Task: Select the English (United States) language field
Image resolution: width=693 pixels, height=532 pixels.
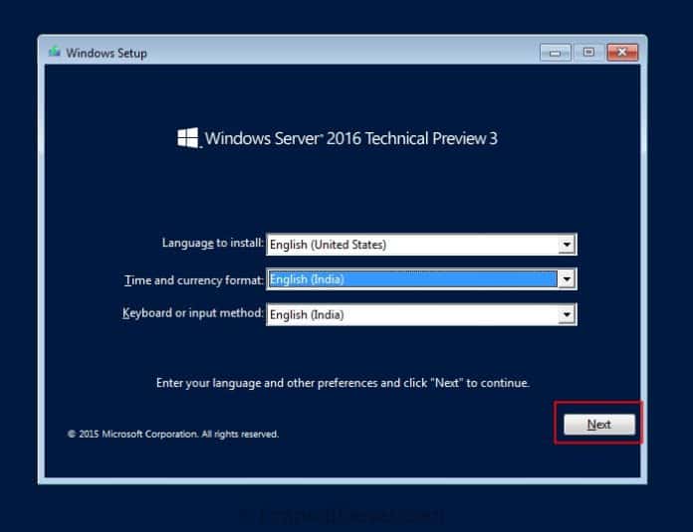Action: (x=421, y=245)
